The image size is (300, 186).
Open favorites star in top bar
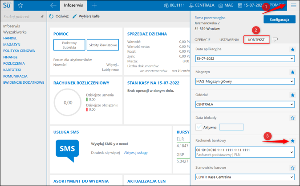20,5
